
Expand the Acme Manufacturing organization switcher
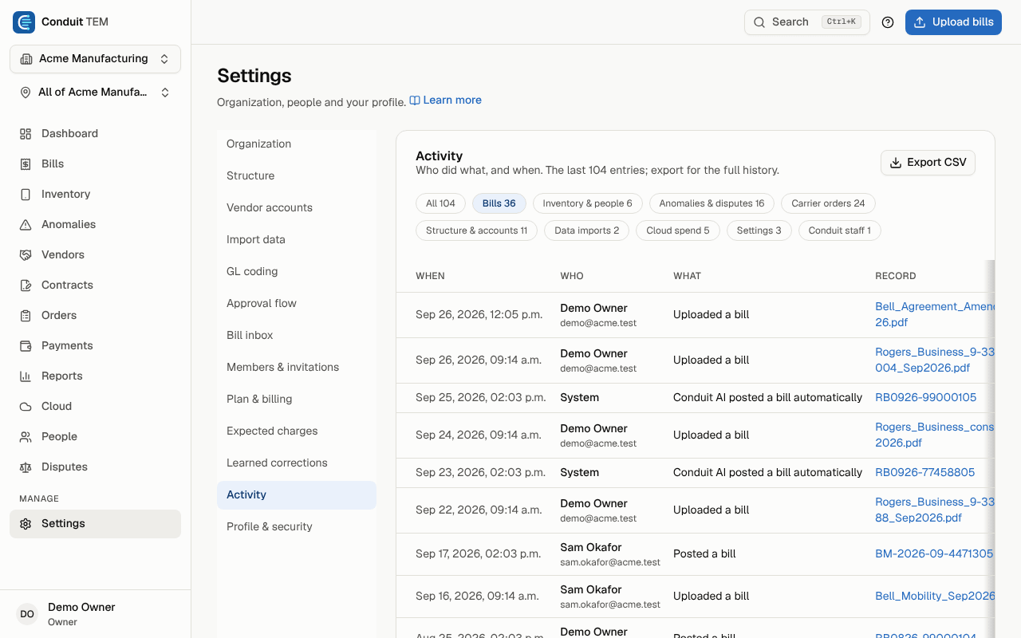(95, 59)
